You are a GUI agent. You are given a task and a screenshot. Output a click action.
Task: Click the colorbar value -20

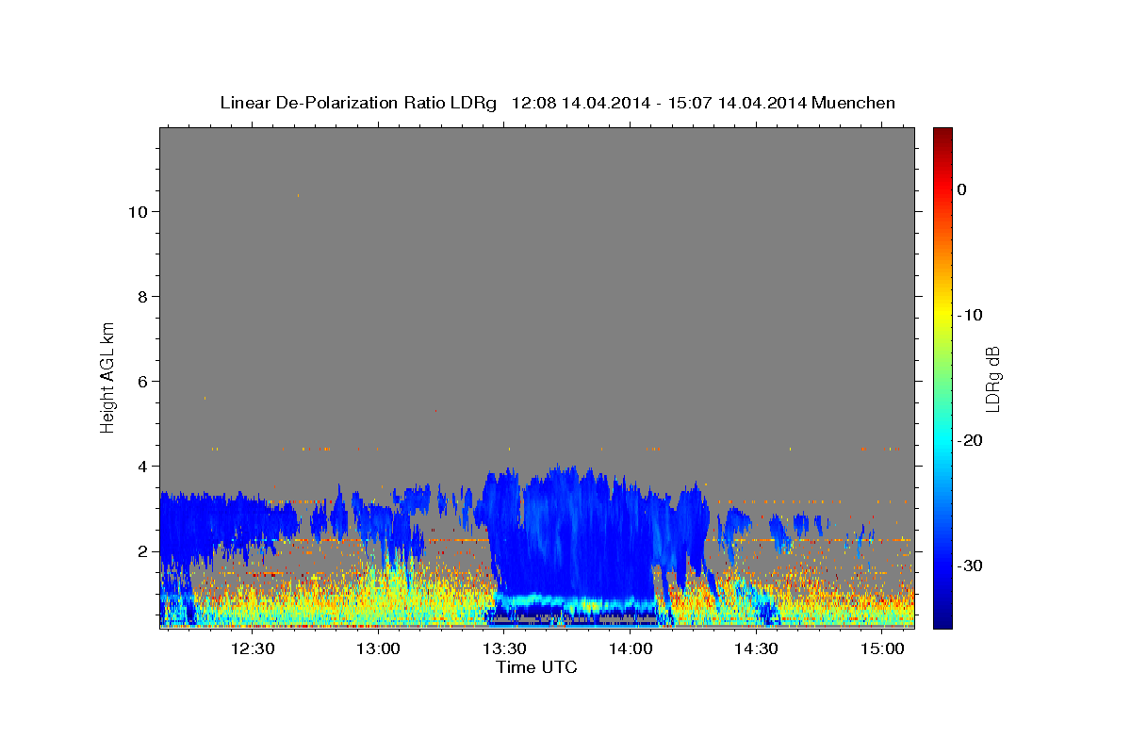[x=971, y=440]
